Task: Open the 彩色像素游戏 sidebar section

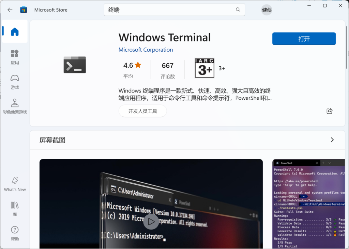Action: [x=15, y=106]
